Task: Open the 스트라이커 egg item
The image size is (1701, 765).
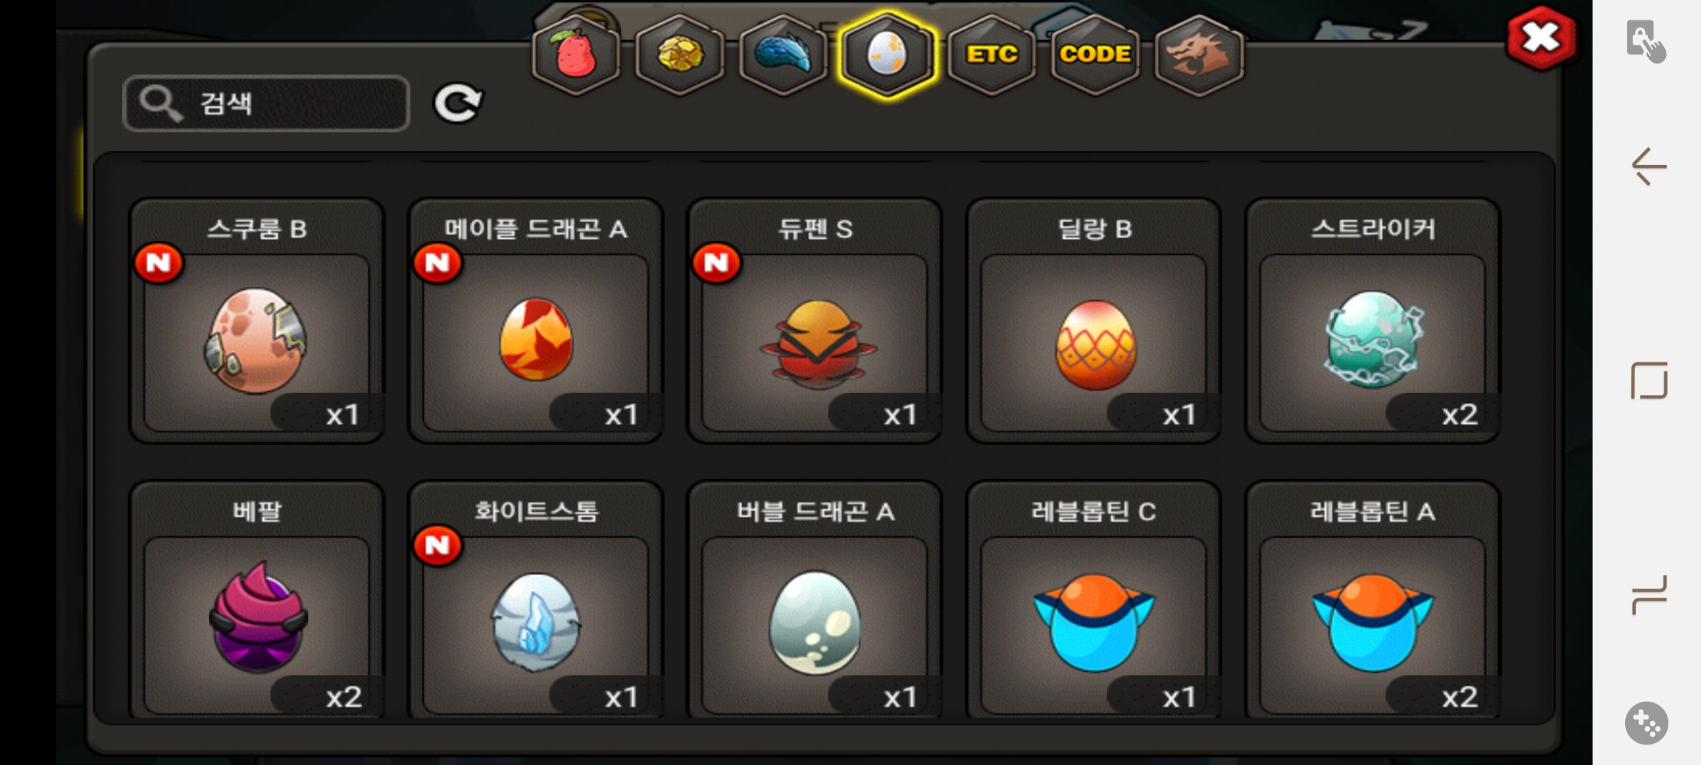Action: 1373,321
